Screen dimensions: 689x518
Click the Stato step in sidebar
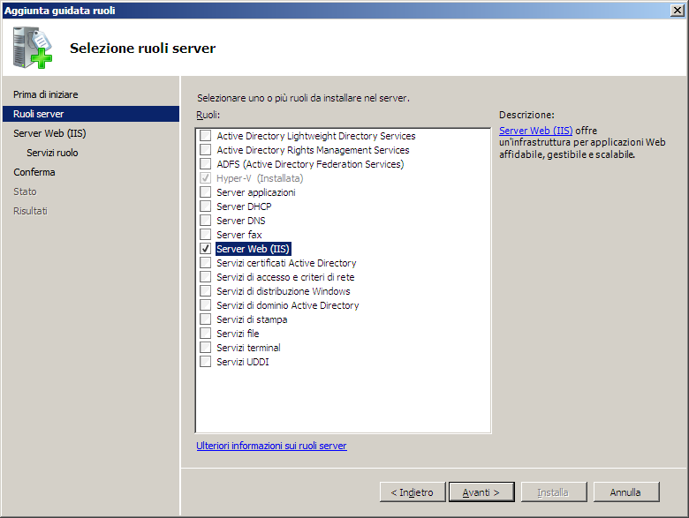tap(25, 191)
